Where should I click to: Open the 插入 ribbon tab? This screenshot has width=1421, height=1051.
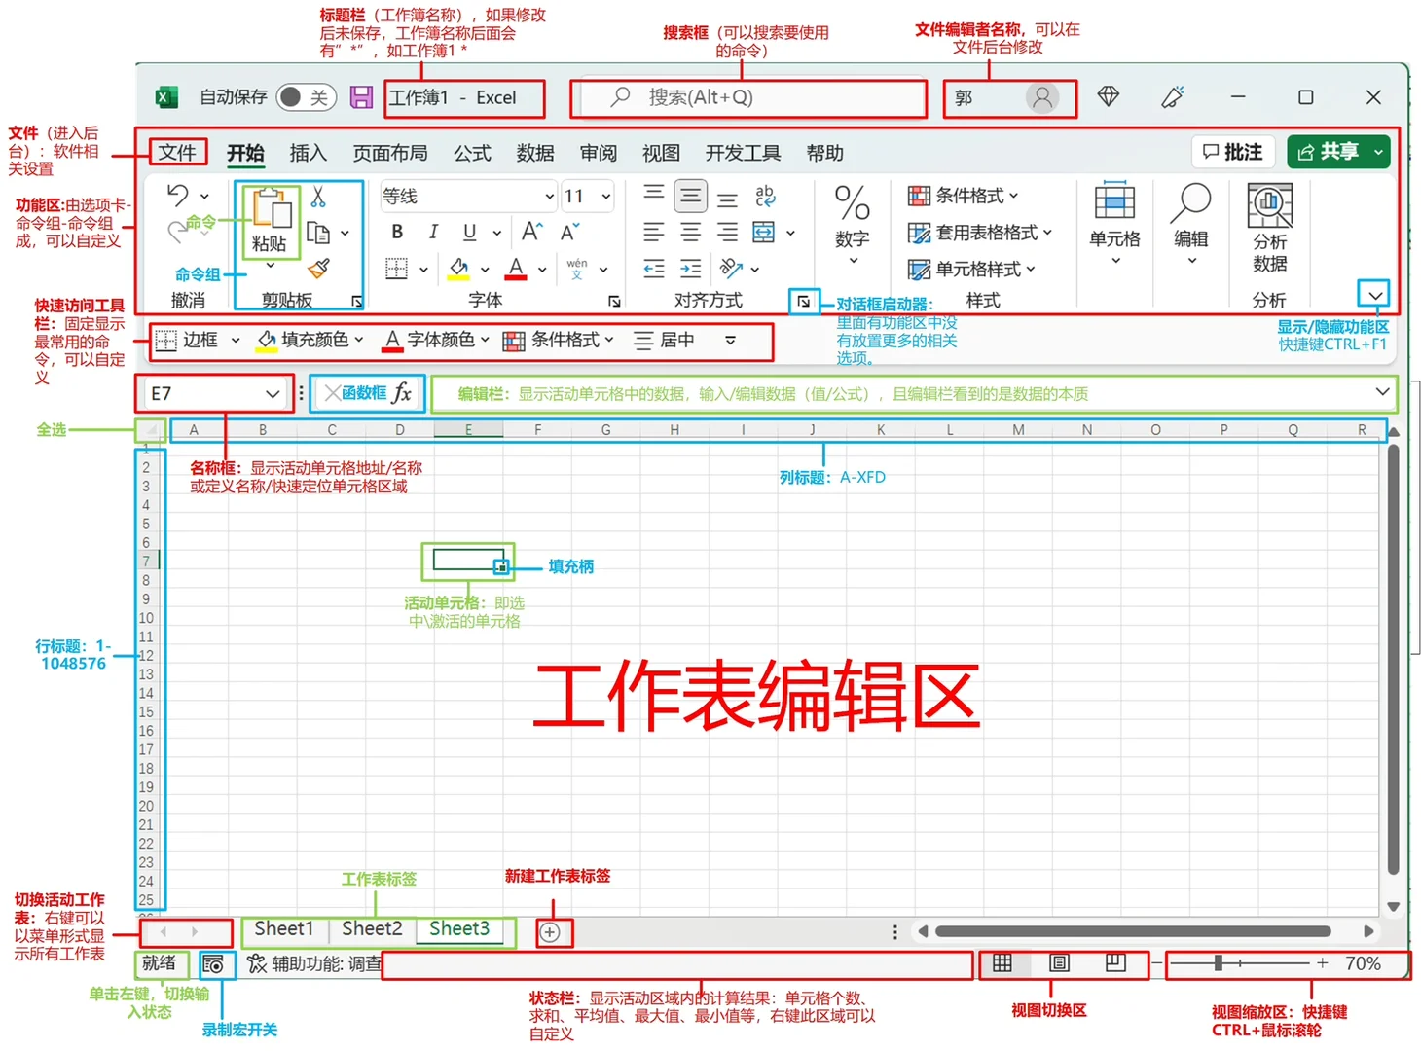[x=308, y=153]
